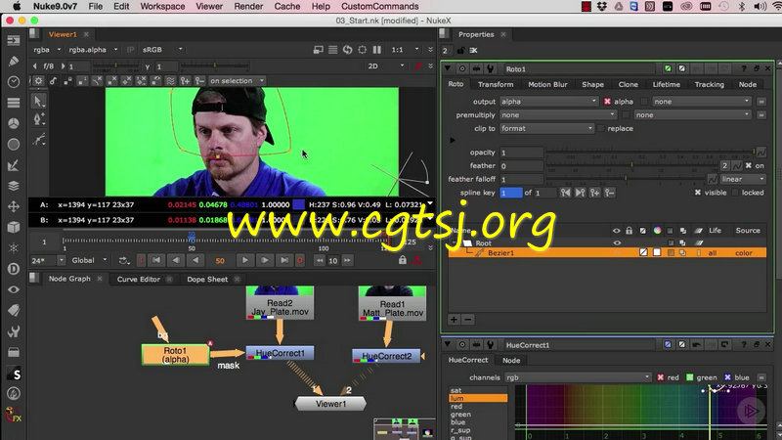Go to previous spline key icon
Viewport: 782px width, 440px height.
tap(565, 193)
